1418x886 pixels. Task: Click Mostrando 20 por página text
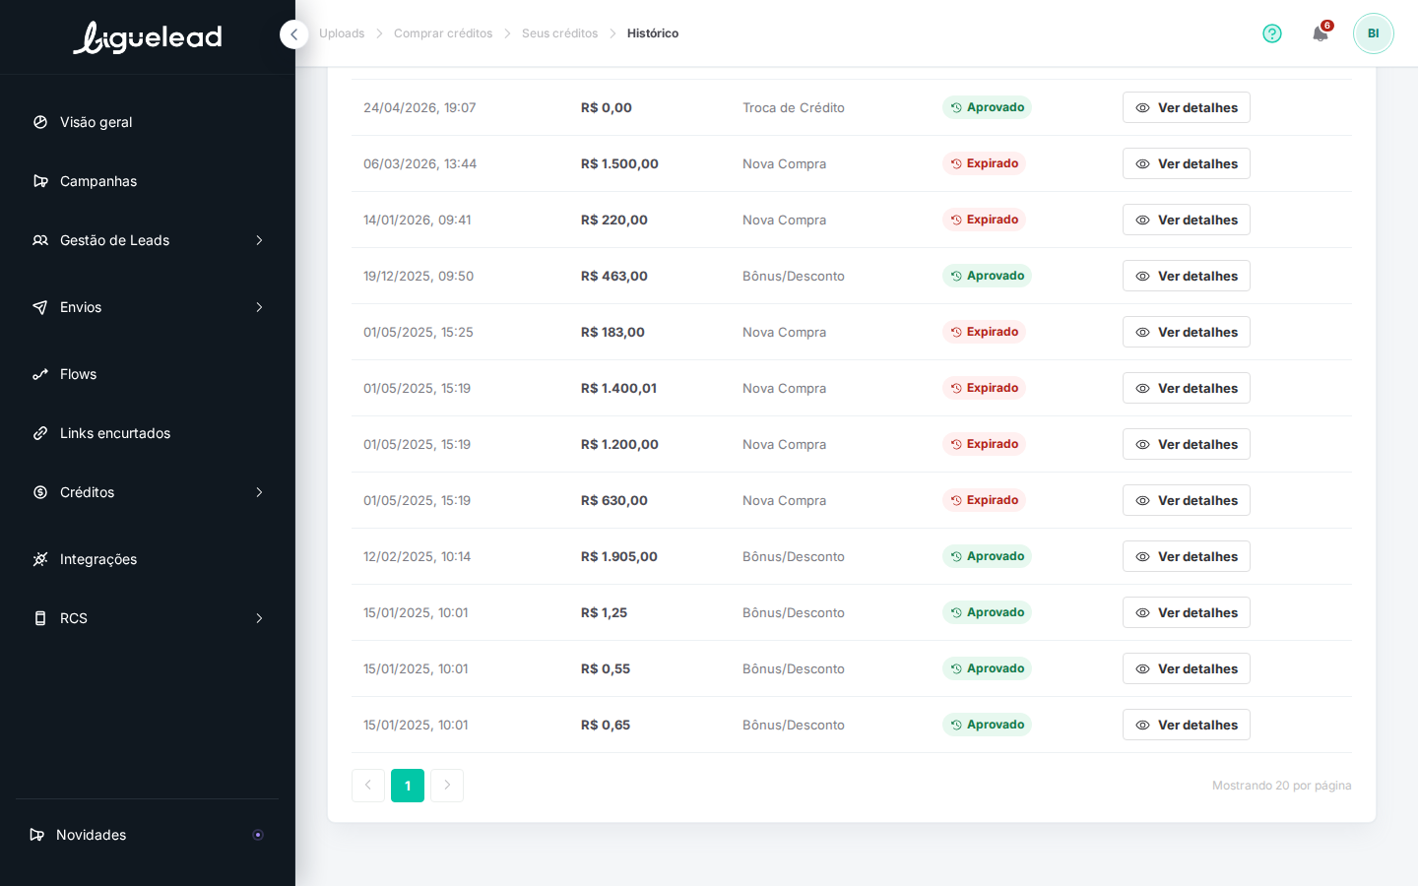pos(1281,786)
